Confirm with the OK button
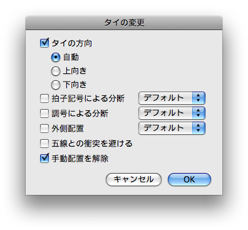The height and width of the screenshot is (230, 248). point(189,179)
